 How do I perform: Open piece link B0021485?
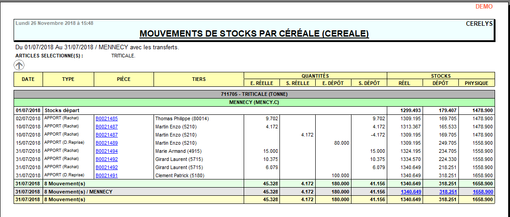[x=106, y=118]
